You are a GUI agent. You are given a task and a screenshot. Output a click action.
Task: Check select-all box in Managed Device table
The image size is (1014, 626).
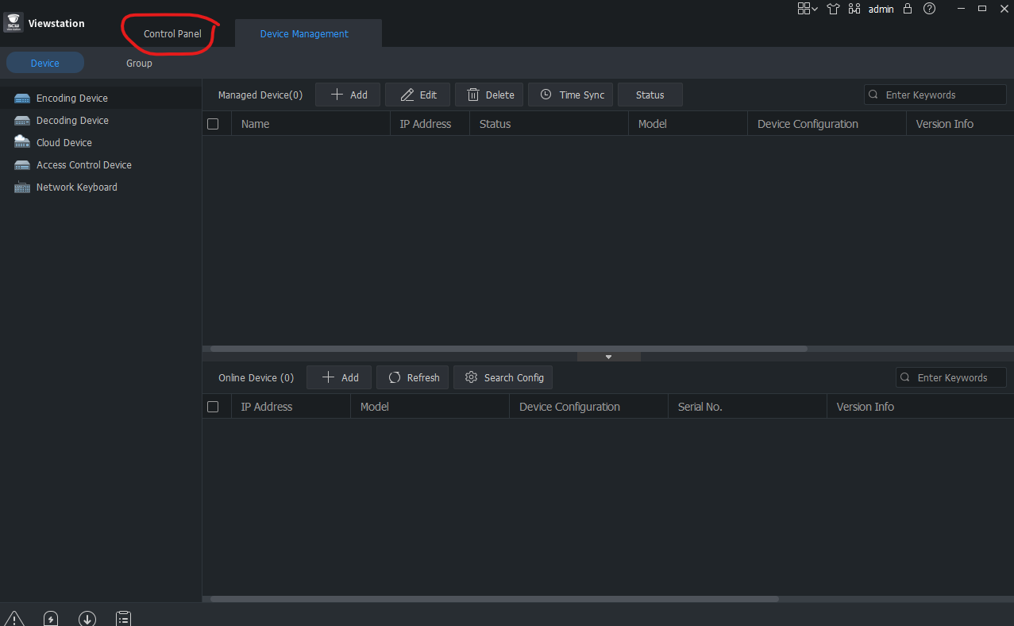coord(213,124)
